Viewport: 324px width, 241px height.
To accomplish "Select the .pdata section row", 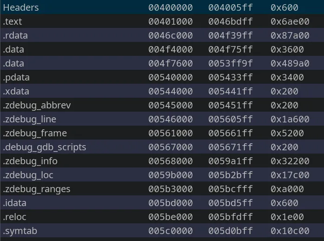I will [162, 77].
